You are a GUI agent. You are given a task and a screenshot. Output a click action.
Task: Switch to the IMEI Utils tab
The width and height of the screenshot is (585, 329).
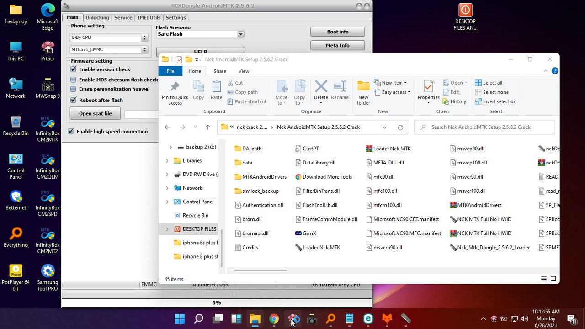[x=149, y=17]
